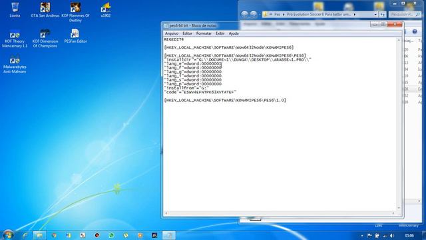This screenshot has height=240, width=426.
Task: Click Pro Evolution Soccer 6 breadcrumb segment
Action: tap(319, 15)
